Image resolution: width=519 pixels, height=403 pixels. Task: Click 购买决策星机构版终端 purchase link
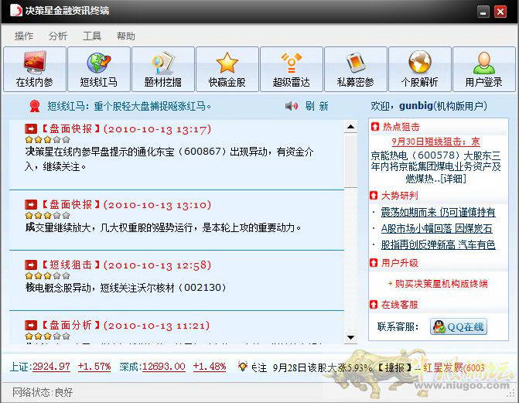[x=441, y=283]
